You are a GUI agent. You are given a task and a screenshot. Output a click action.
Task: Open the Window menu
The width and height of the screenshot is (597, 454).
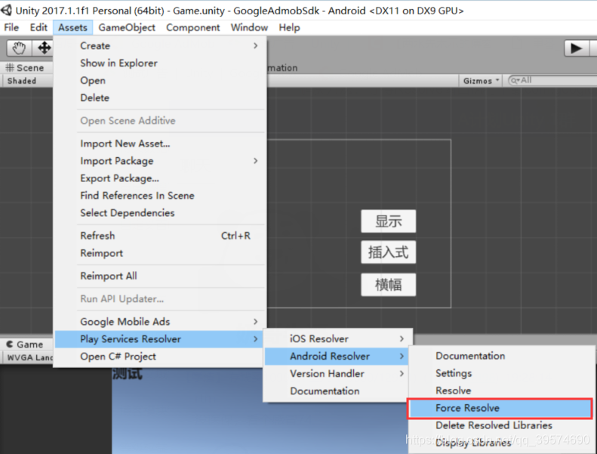249,27
